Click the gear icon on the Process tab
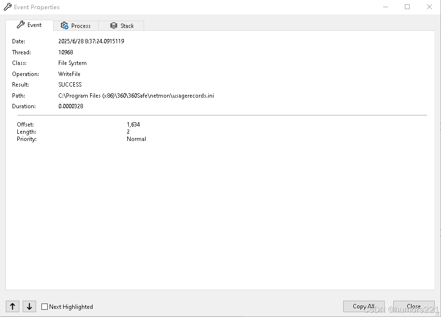This screenshot has height=317, width=441. 63,25
